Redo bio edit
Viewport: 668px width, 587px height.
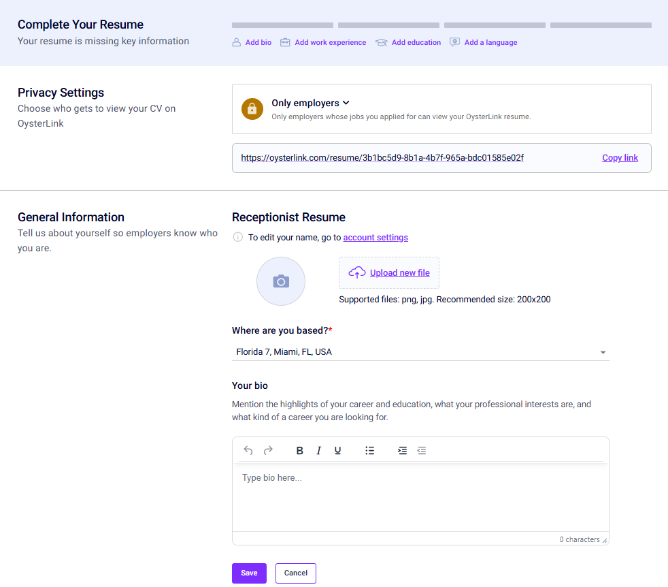(268, 451)
